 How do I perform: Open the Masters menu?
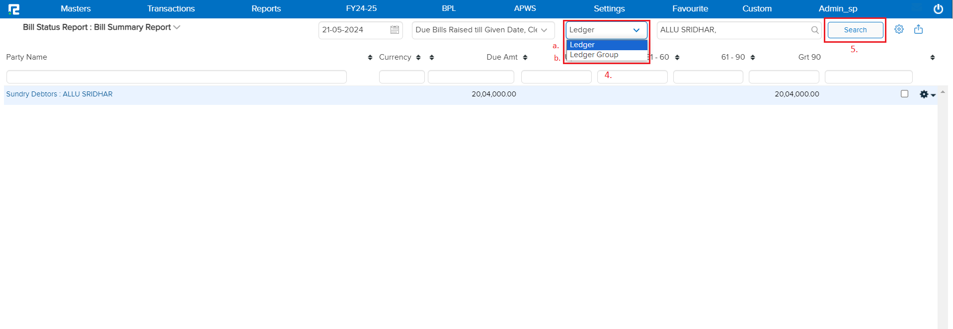[x=76, y=9]
